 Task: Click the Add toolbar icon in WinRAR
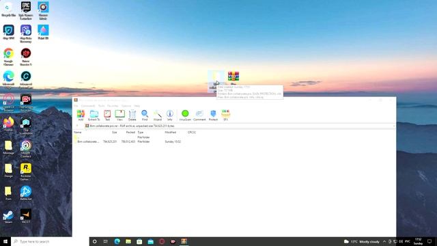point(81,115)
